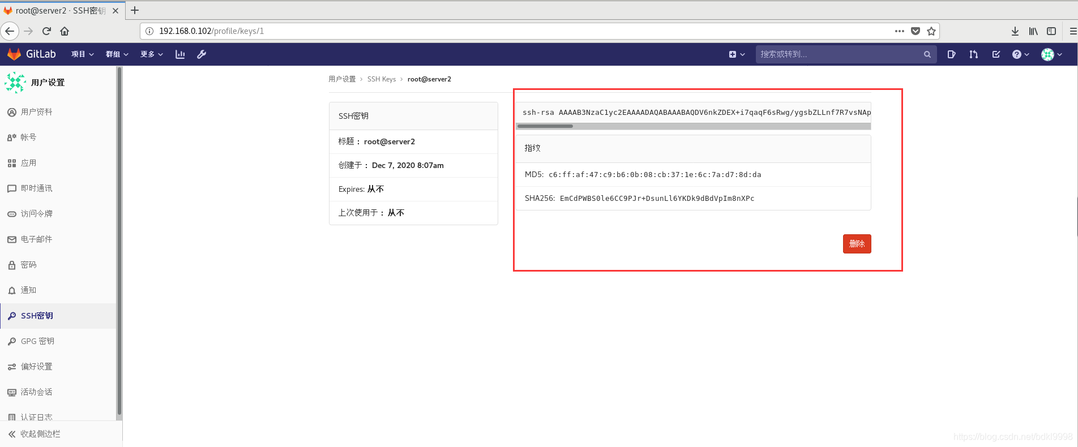The image size is (1078, 447).
Task: Open the to-do list icon in navbar
Action: 996,54
